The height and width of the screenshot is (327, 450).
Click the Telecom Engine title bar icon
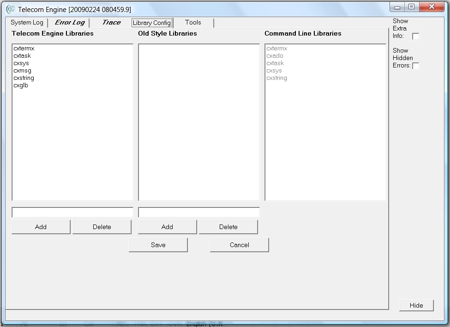pyautogui.click(x=10, y=9)
